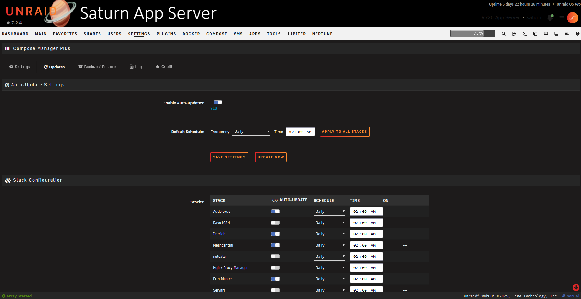Screen dimensions: 581x299
Task: Open the system log lines icon
Action: [x=567, y=34]
